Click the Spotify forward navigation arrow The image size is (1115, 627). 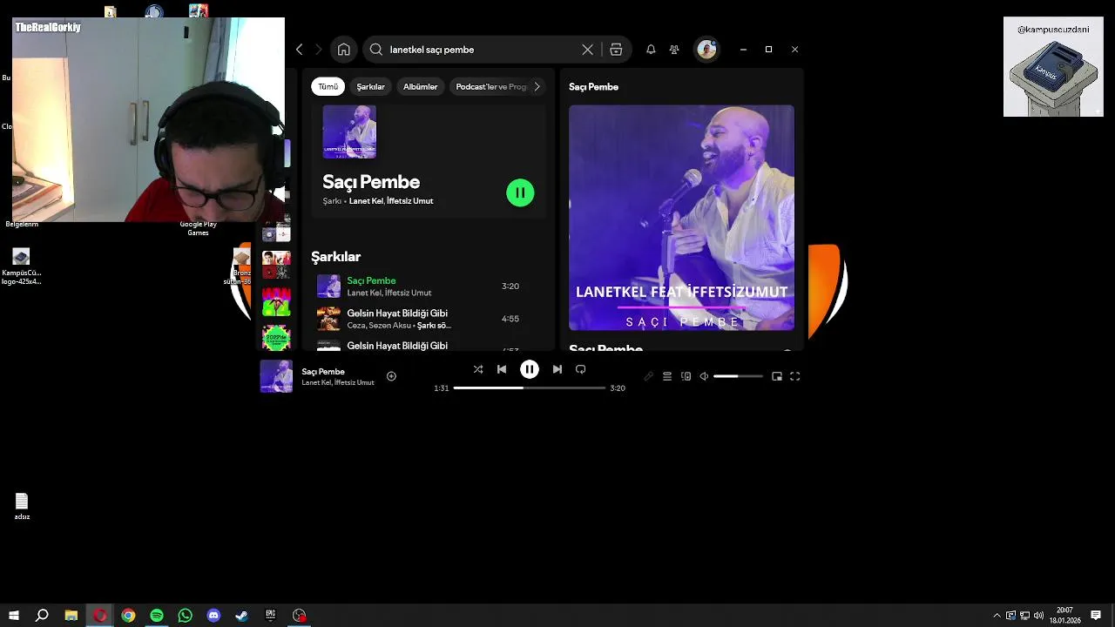pos(318,50)
